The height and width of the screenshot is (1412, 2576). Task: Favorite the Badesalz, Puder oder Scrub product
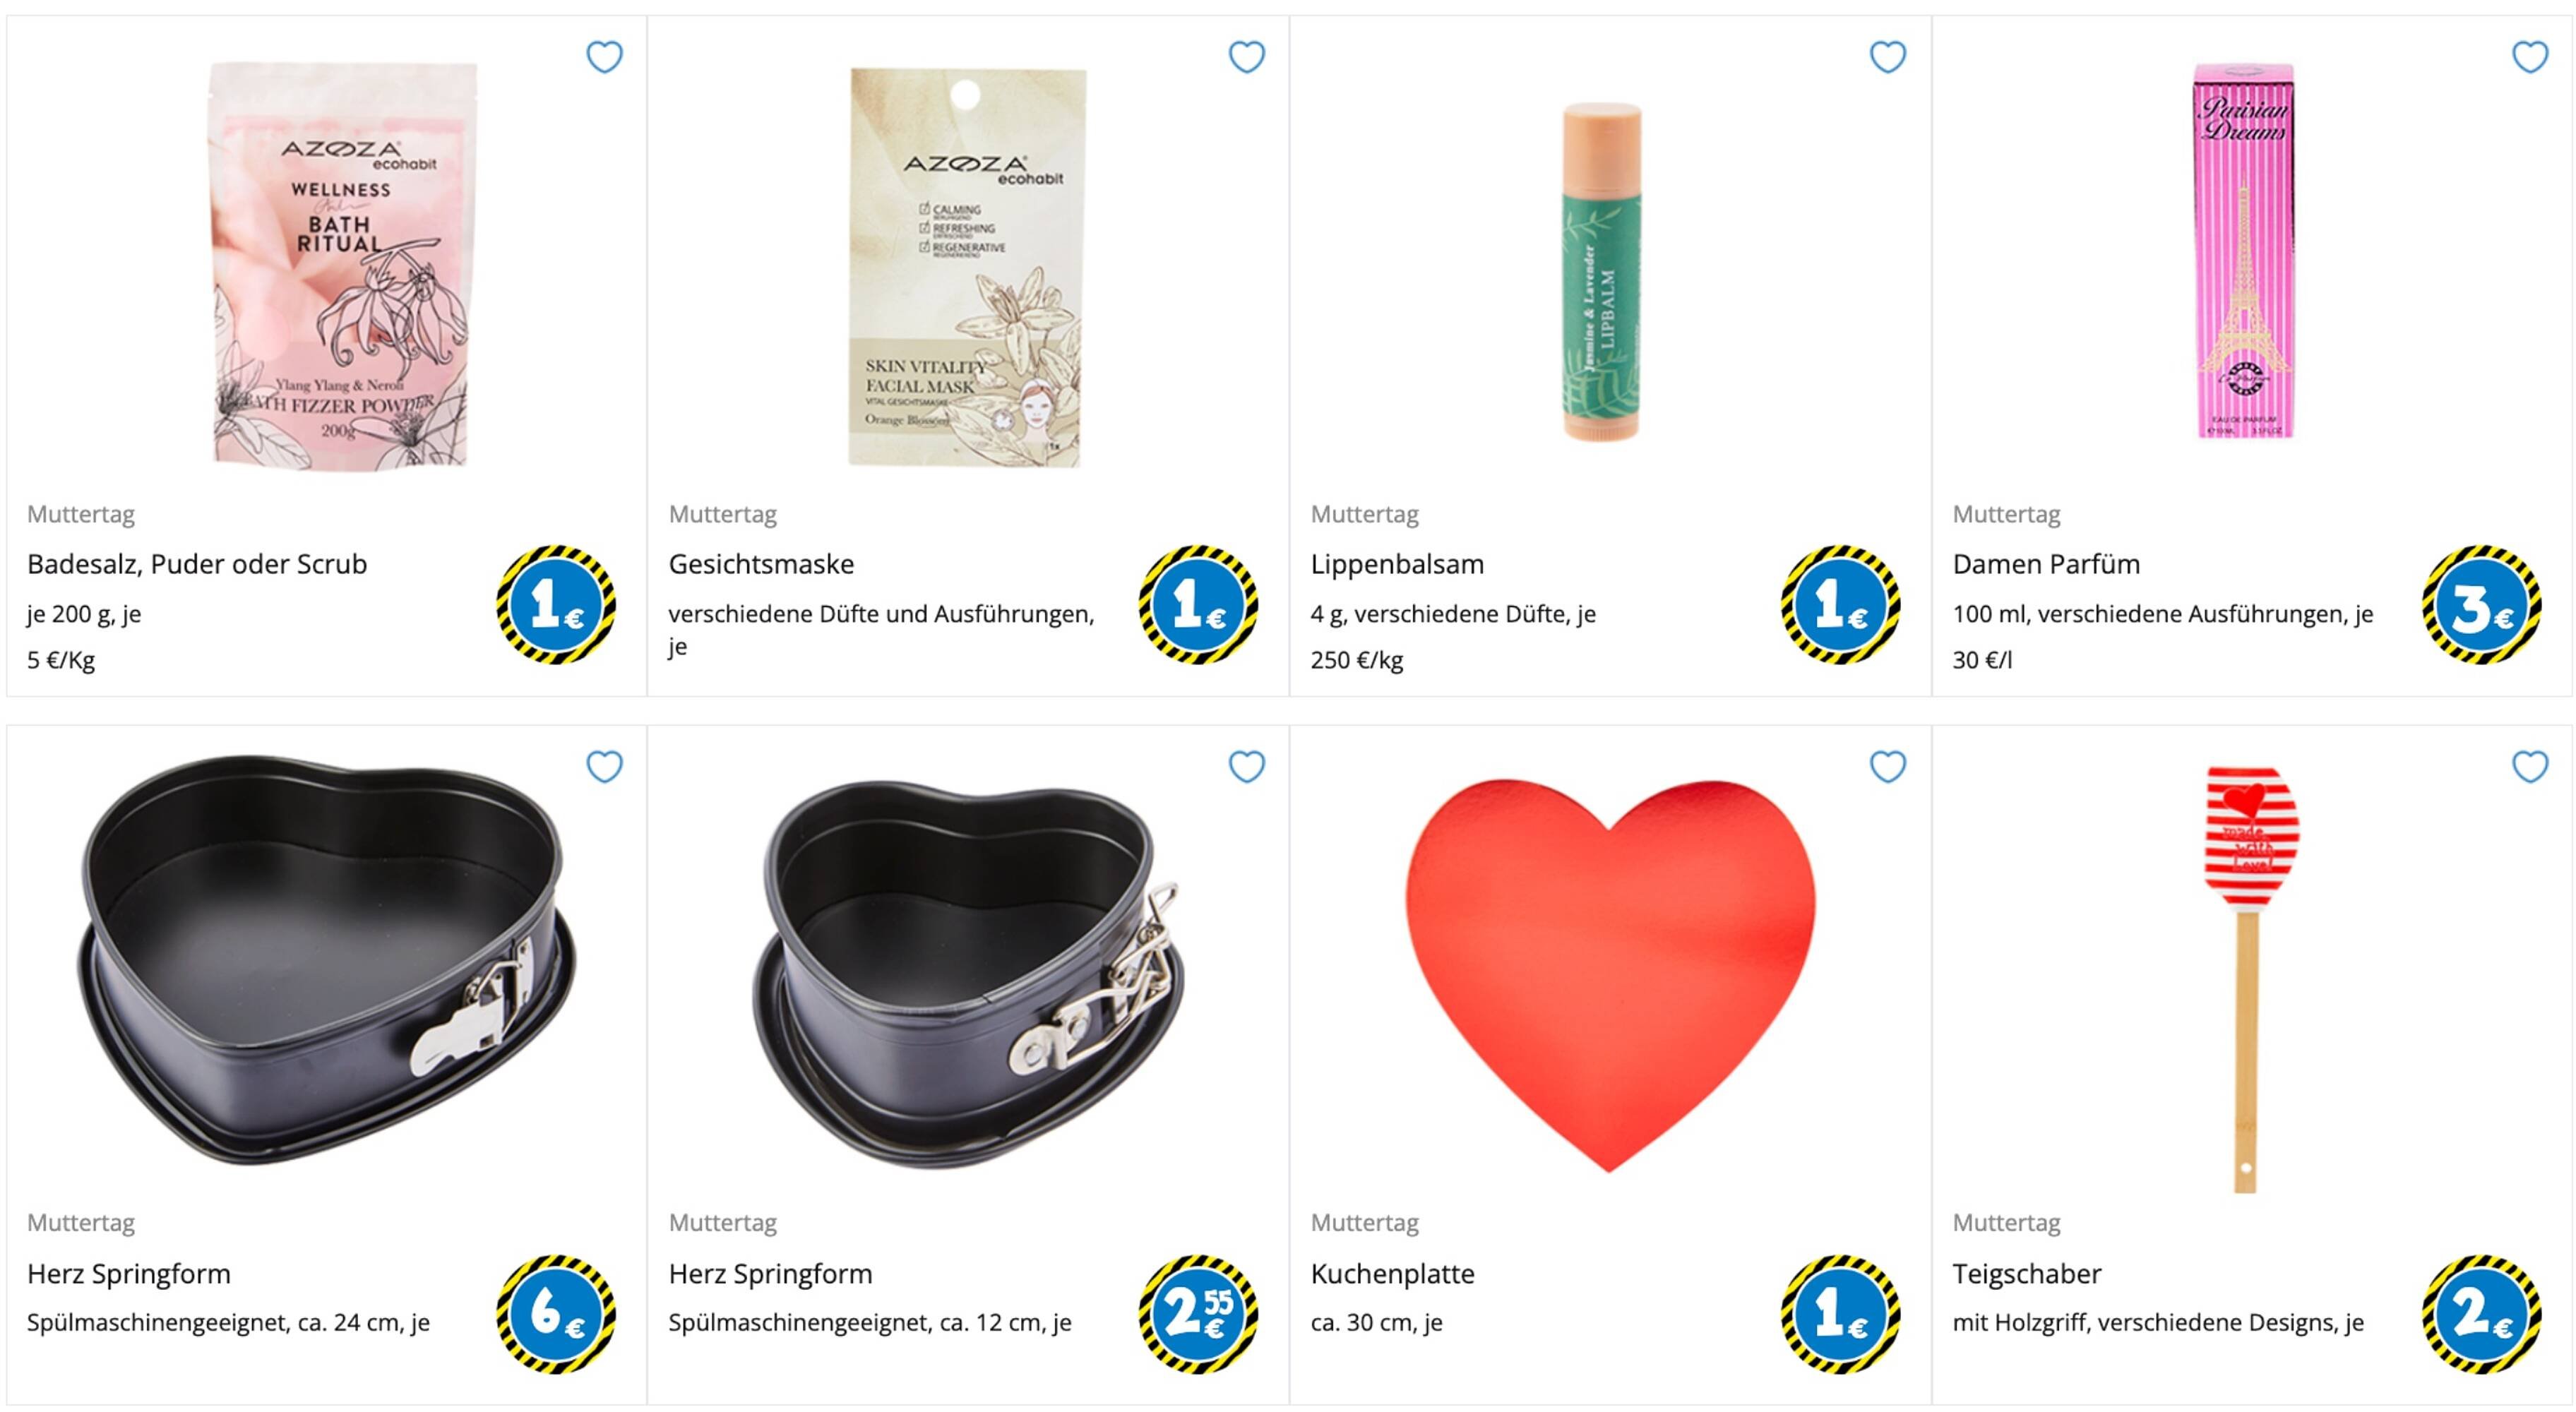click(604, 57)
